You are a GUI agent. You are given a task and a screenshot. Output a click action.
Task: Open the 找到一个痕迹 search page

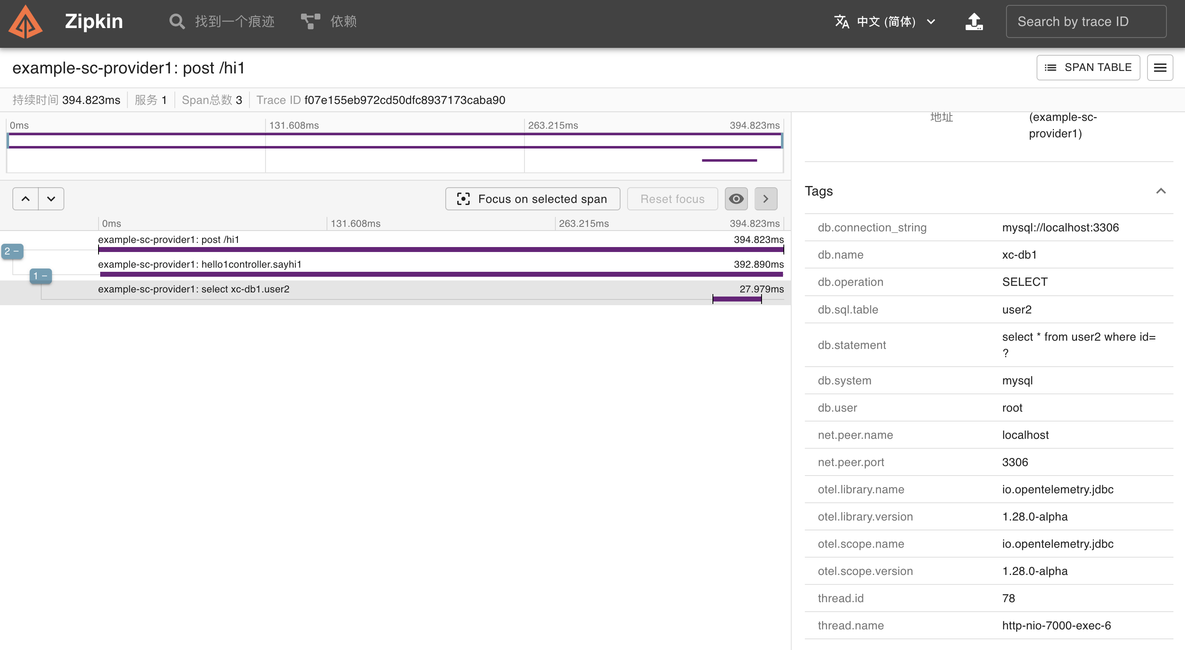(222, 21)
